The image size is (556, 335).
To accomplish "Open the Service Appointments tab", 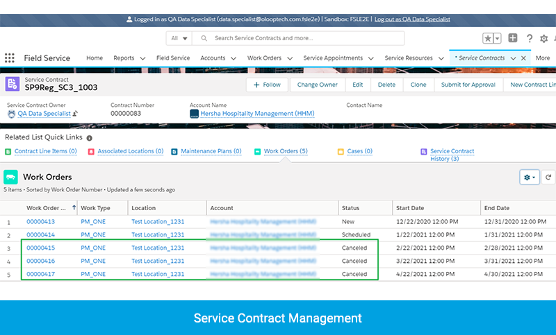I will tap(333, 58).
